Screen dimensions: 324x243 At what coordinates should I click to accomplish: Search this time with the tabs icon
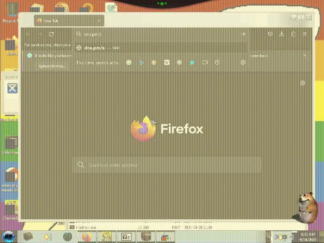205,62
